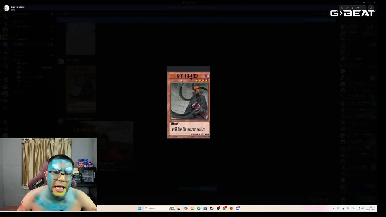The image size is (386, 217).
Task: Switch to Discord on the taskbar
Action: pyautogui.click(x=238, y=209)
